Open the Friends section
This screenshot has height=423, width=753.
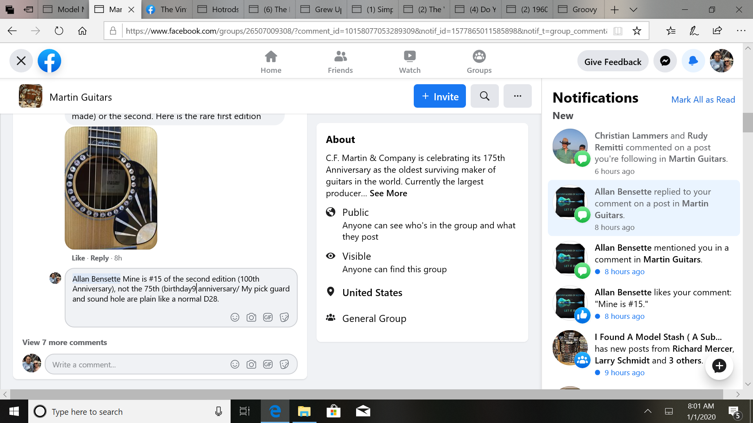tap(340, 62)
